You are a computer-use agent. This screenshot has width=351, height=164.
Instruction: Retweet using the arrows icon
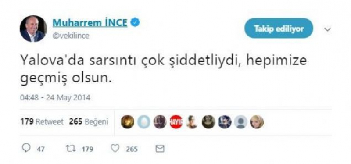(x=71, y=148)
